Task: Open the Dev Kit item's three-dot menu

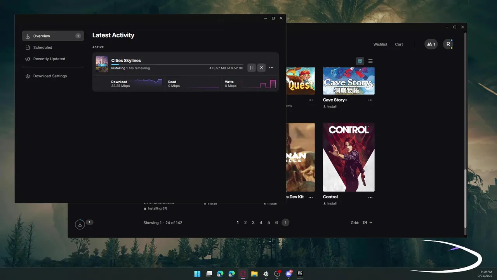Action: [x=310, y=197]
